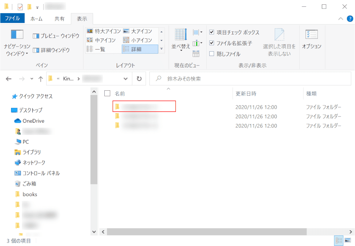355x246 pixels.
Task: Select 大アイコン layout
Action: click(x=138, y=31)
